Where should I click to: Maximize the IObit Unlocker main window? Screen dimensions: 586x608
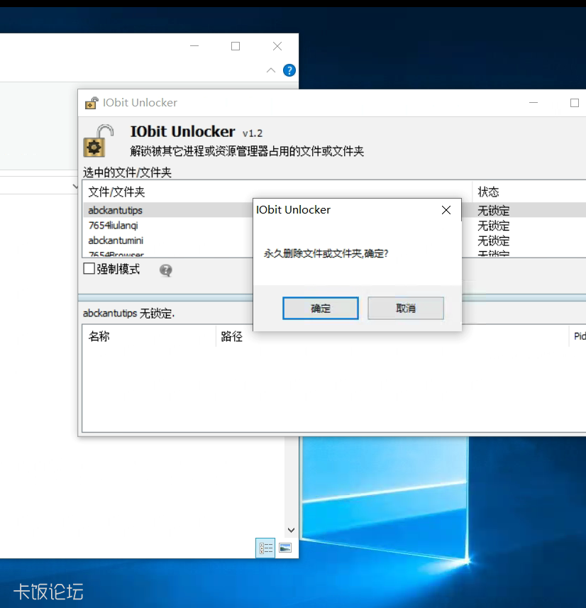pyautogui.click(x=575, y=103)
